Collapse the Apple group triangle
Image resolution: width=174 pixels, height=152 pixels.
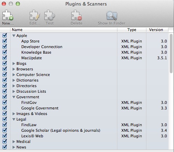coord(14,36)
